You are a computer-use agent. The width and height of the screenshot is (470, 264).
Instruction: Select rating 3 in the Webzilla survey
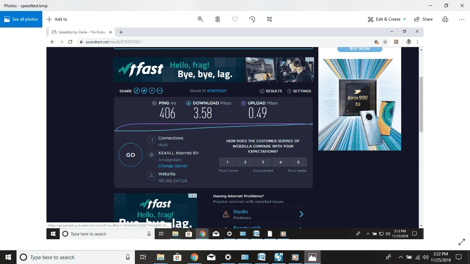263,162
